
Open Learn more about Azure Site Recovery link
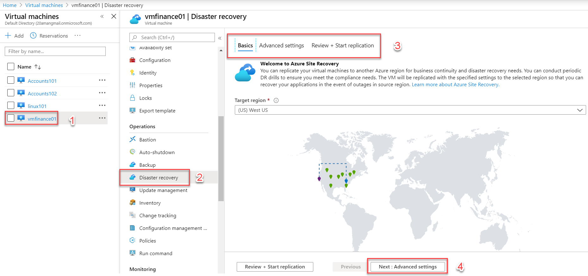click(455, 85)
